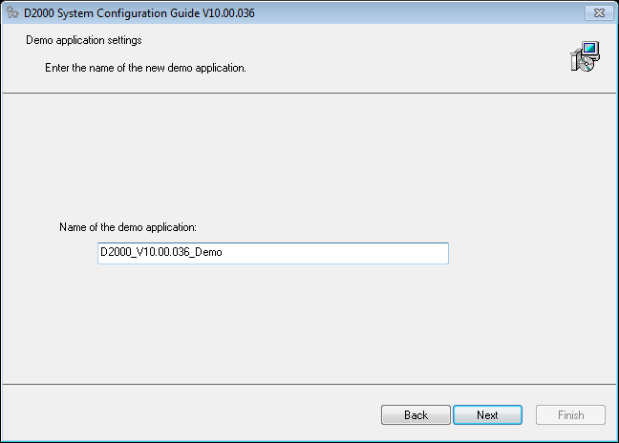Click Next to continue the setup
The height and width of the screenshot is (443, 619).
pos(487,415)
